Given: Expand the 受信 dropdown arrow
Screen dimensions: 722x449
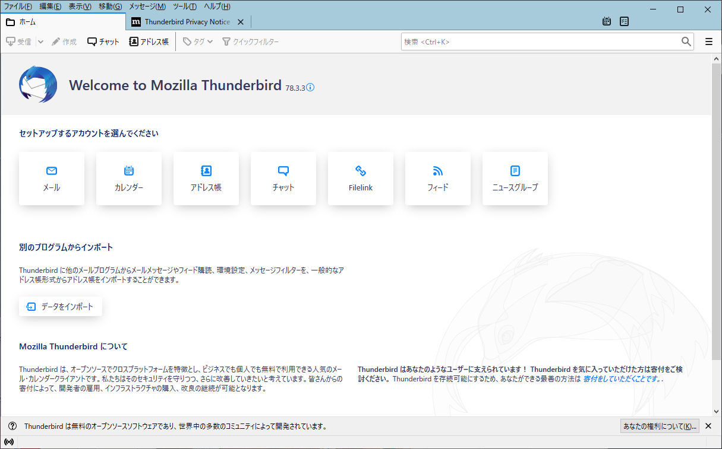Looking at the screenshot, I should [40, 42].
